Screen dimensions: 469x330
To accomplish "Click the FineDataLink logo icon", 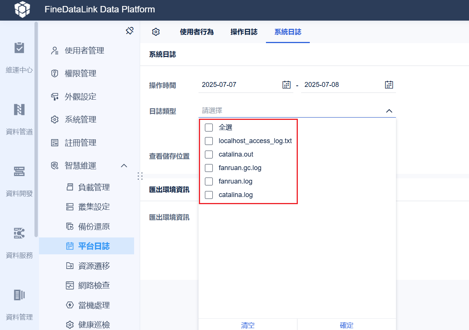I will pyautogui.click(x=22, y=9).
